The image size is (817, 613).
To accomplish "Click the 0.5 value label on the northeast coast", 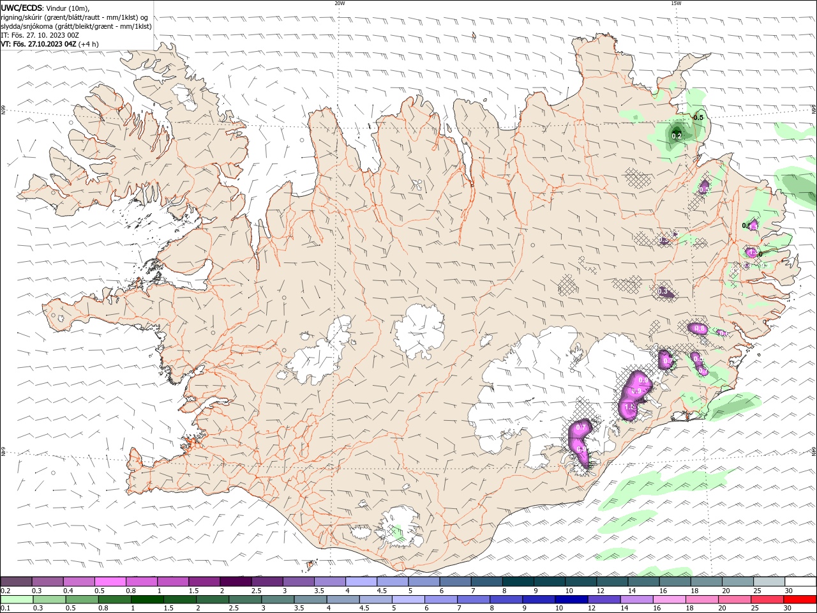I will 698,117.
